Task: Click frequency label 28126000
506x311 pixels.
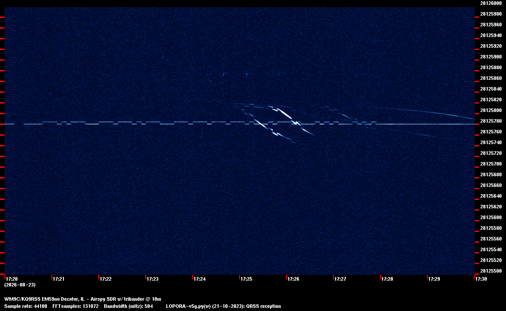Action: click(x=491, y=3)
